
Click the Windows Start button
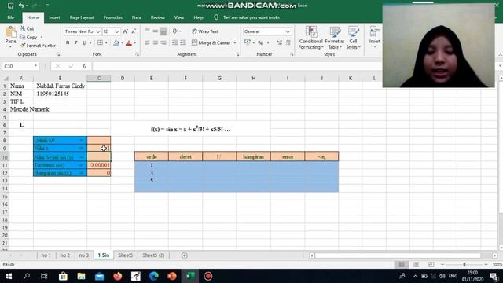(9, 276)
